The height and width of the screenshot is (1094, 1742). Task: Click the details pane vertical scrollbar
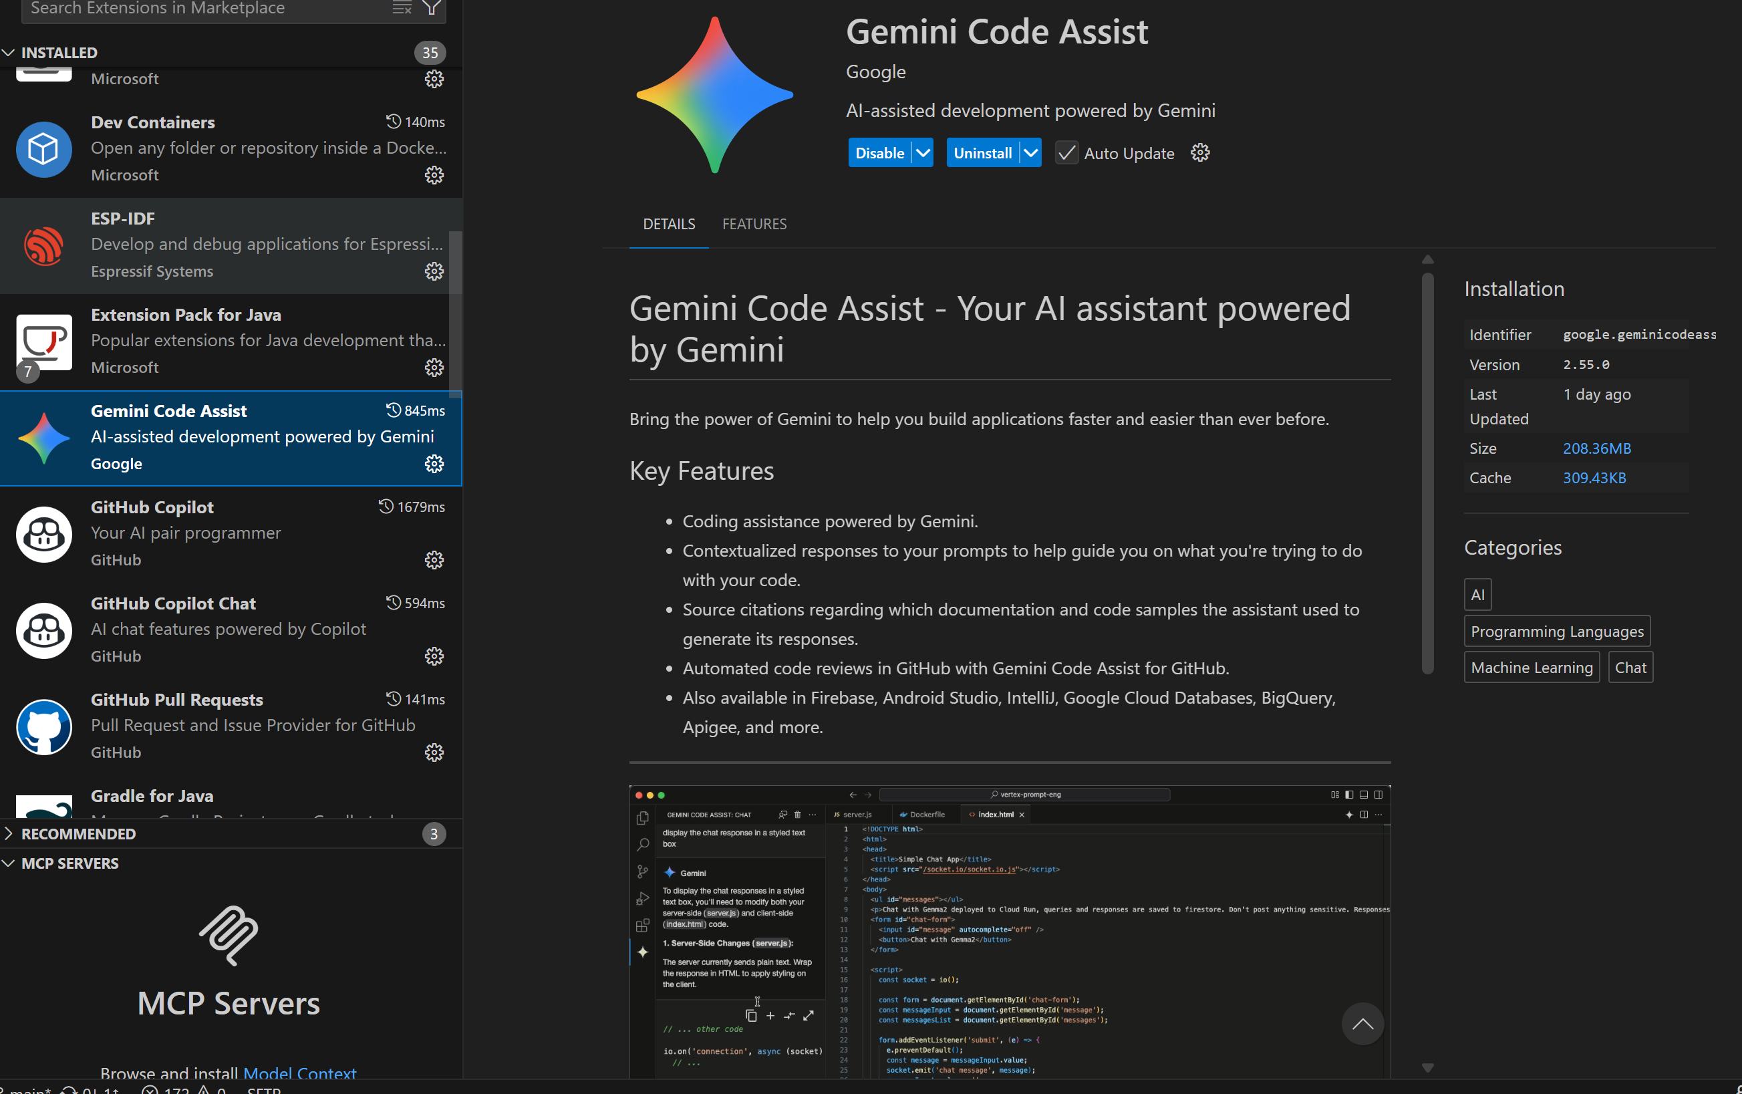pyautogui.click(x=1427, y=474)
